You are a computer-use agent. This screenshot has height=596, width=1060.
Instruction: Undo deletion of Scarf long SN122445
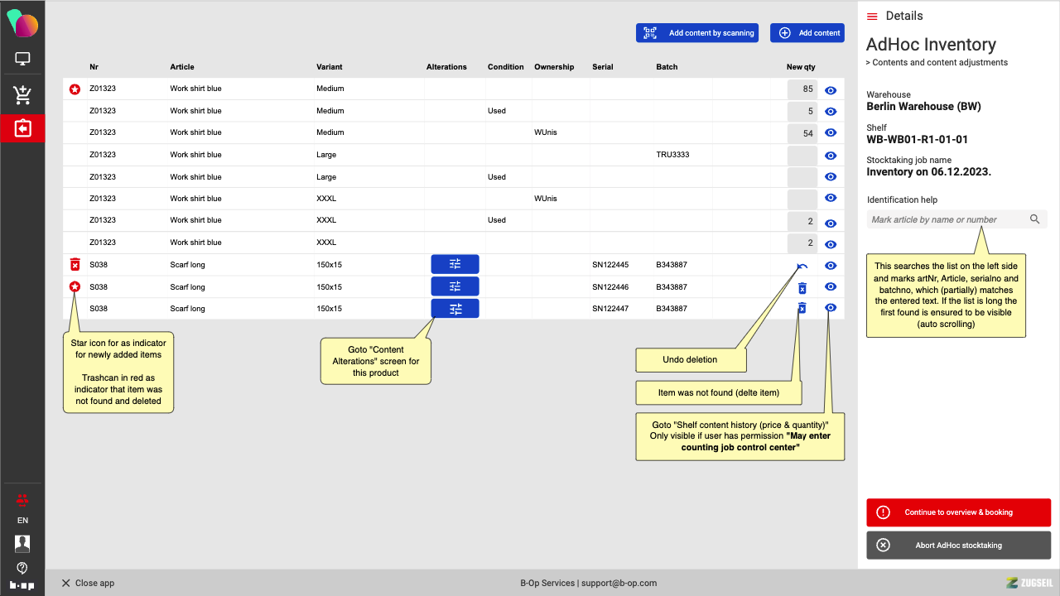[x=802, y=266]
